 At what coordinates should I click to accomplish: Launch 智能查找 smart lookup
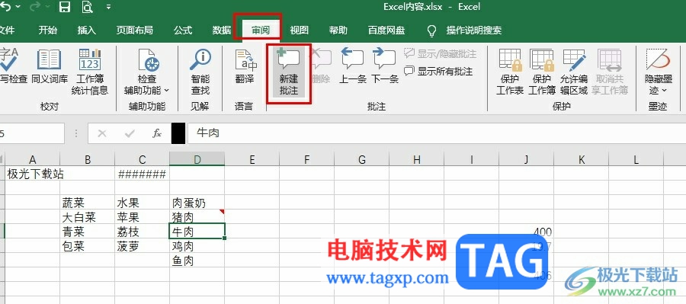200,72
